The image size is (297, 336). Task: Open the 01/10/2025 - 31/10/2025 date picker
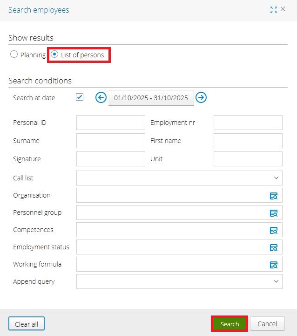pyautogui.click(x=151, y=98)
